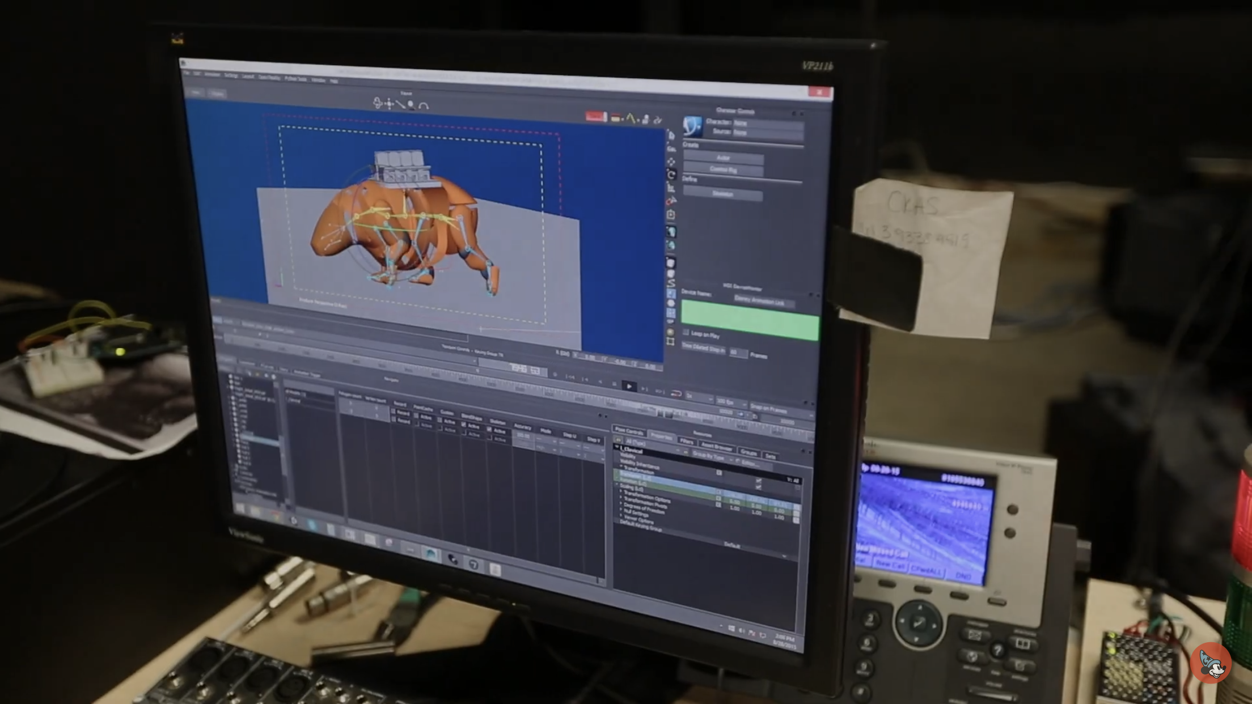Switch to the Filters tab
The width and height of the screenshot is (1252, 704).
pyautogui.click(x=687, y=442)
